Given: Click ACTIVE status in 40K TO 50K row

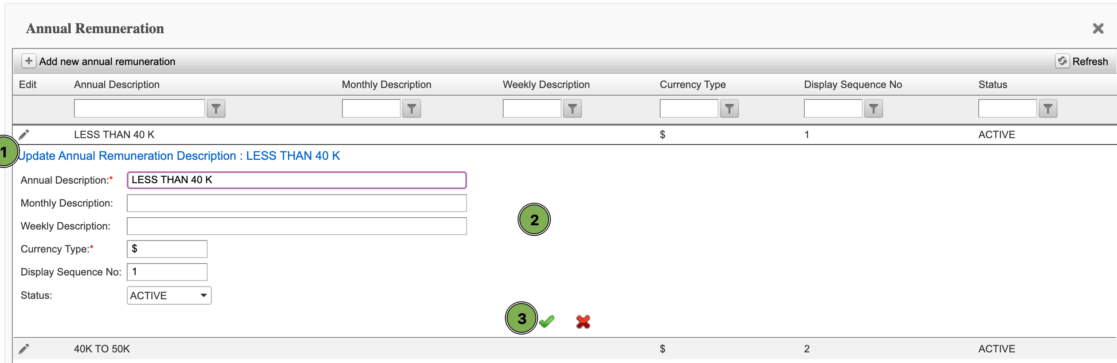Looking at the screenshot, I should (997, 349).
